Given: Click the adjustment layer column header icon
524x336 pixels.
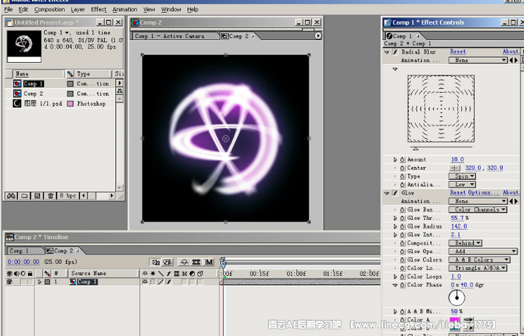Looking at the screenshot, I should 192,274.
